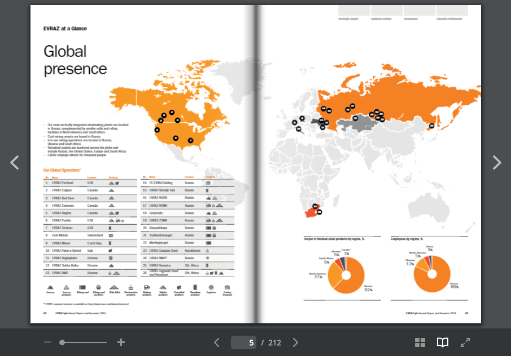This screenshot has height=356, width=511.
Task: Click the 80% label on the employees chart
Action: (x=455, y=287)
